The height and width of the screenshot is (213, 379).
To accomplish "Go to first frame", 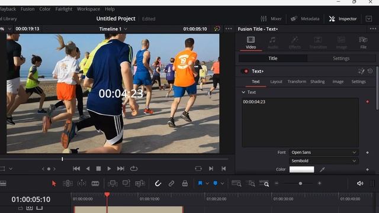I will (x=76, y=169).
